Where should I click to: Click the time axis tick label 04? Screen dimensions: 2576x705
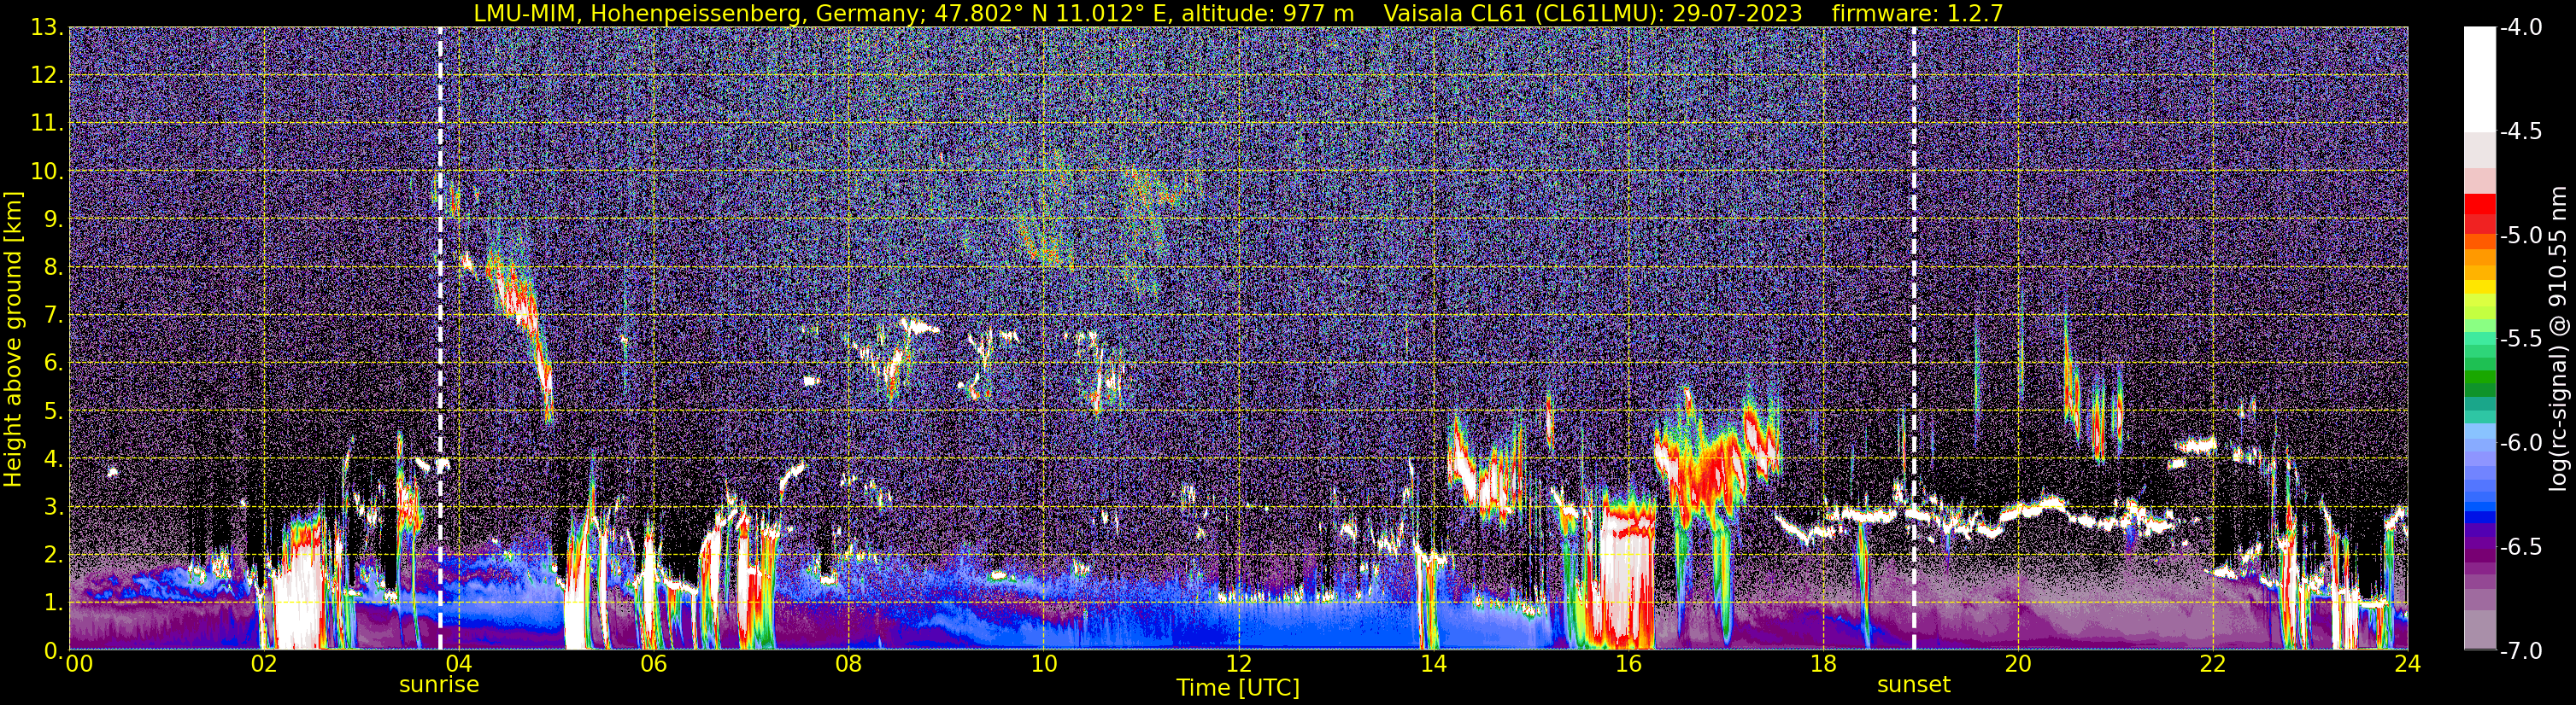tap(459, 665)
